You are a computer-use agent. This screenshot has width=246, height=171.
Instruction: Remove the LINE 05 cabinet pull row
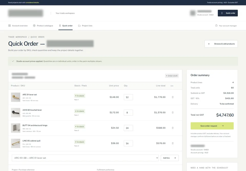click(x=172, y=143)
